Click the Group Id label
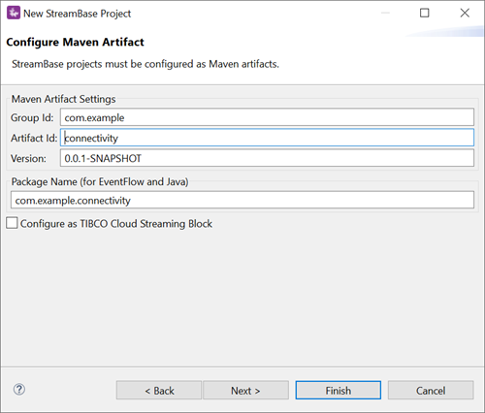Image resolution: width=485 pixels, height=413 pixels. [x=32, y=117]
